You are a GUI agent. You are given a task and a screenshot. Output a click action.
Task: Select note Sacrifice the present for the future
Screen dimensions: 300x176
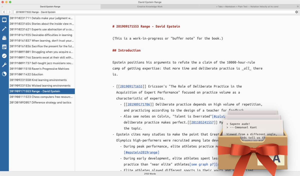(x=42, y=46)
